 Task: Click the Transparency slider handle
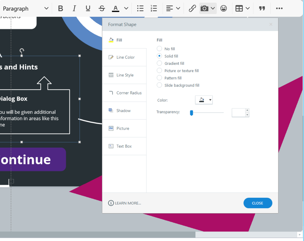pyautogui.click(x=191, y=113)
